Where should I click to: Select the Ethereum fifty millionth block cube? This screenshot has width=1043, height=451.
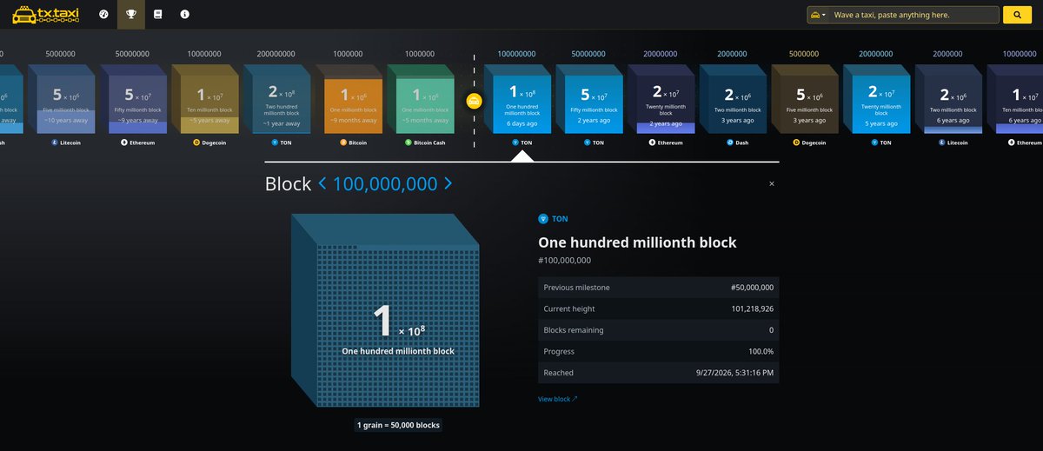[x=136, y=99]
